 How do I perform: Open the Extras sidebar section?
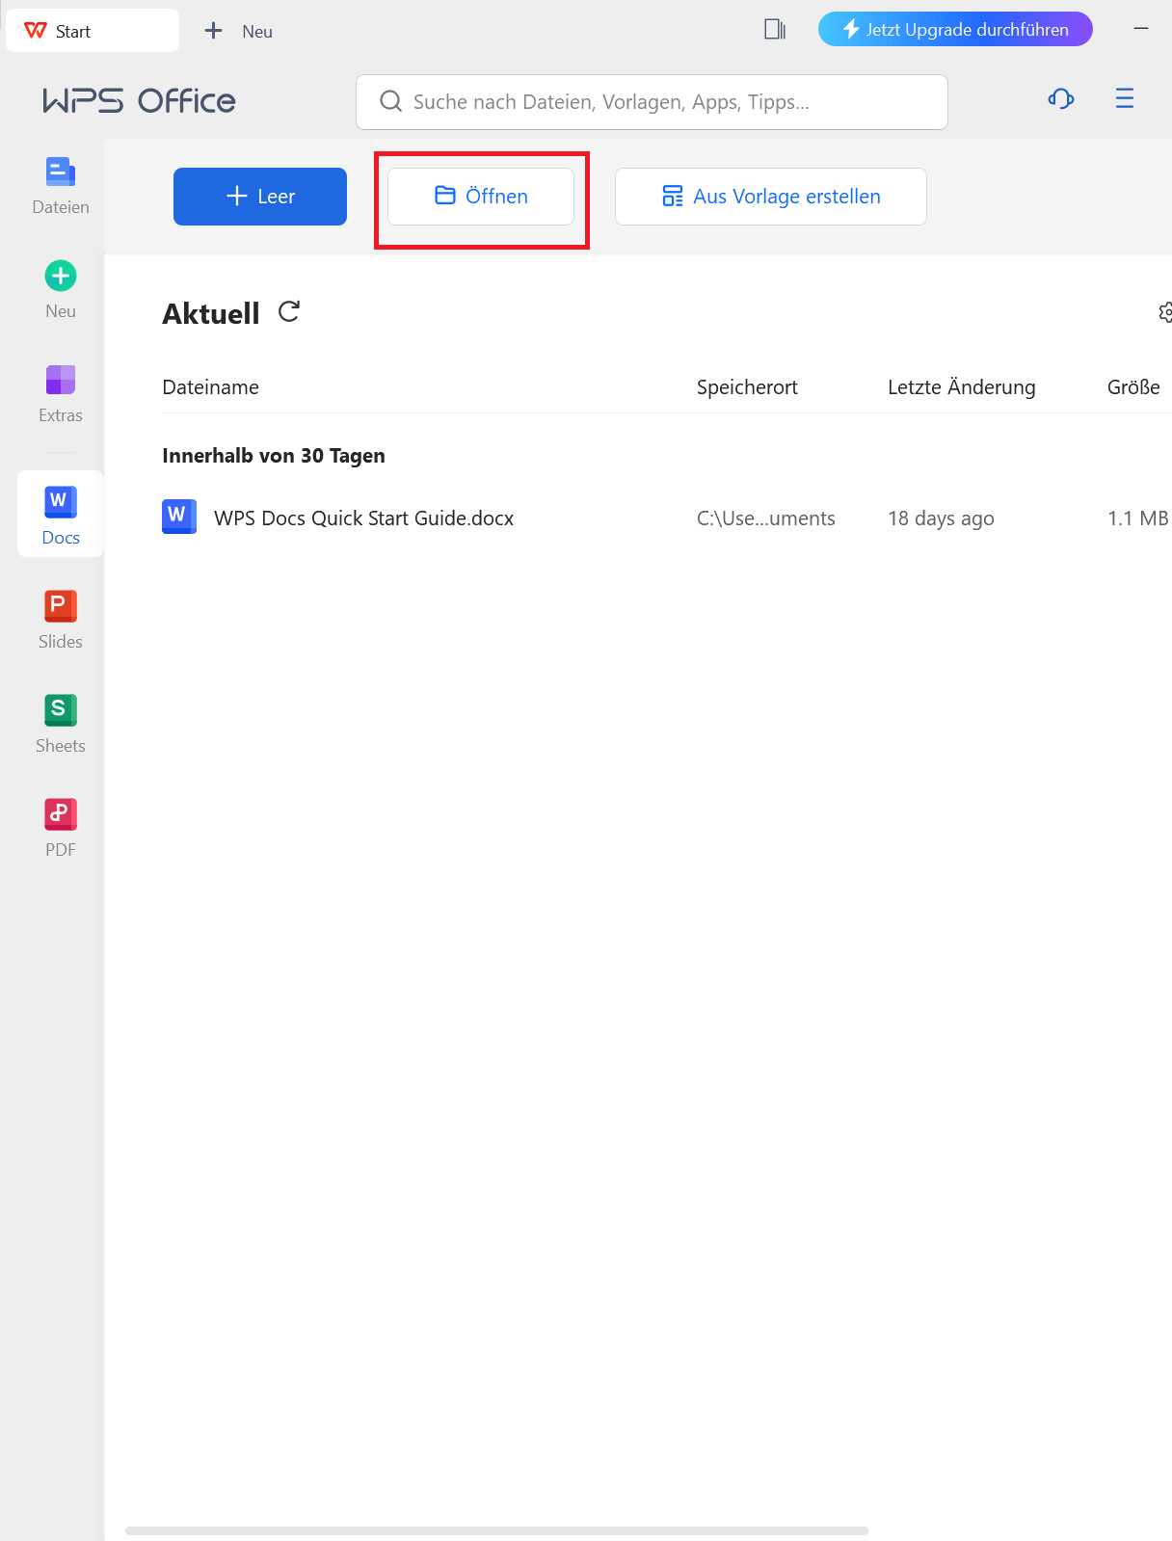coord(60,394)
